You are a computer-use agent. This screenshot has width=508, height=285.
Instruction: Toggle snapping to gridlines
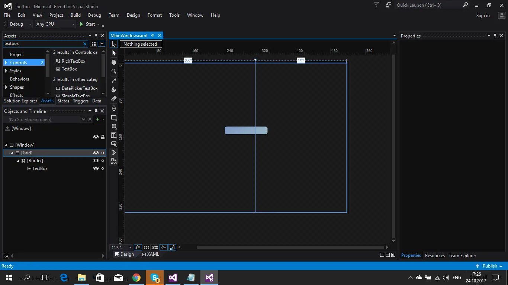click(155, 247)
